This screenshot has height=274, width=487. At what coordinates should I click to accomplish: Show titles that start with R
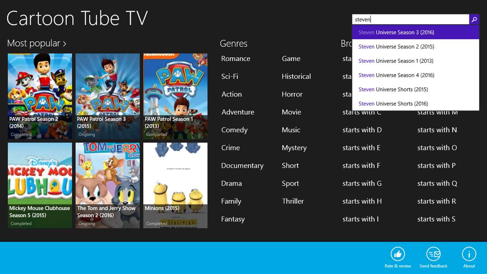[437, 201]
